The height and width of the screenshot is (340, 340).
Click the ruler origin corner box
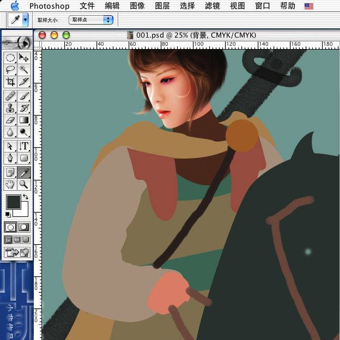[x=38, y=45]
